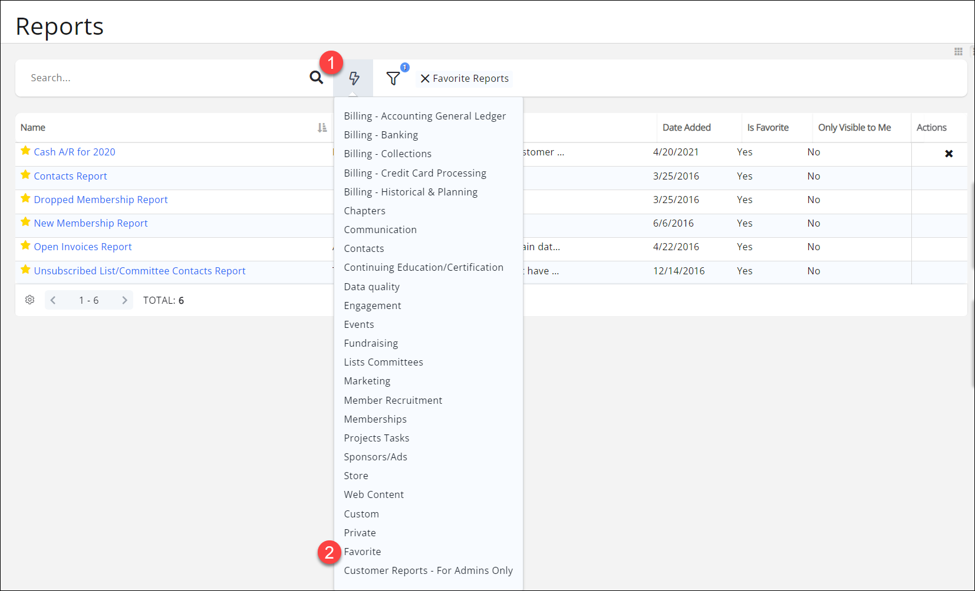This screenshot has width=975, height=591.
Task: Open the filter funnel icon
Action: (393, 78)
